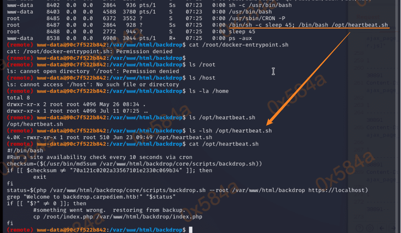Click the back arrow navigation icon

[382, 228]
